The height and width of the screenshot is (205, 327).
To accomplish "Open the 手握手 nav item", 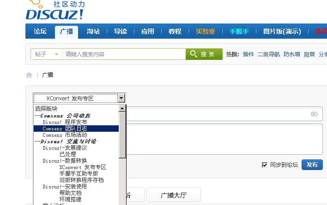I will (239, 31).
